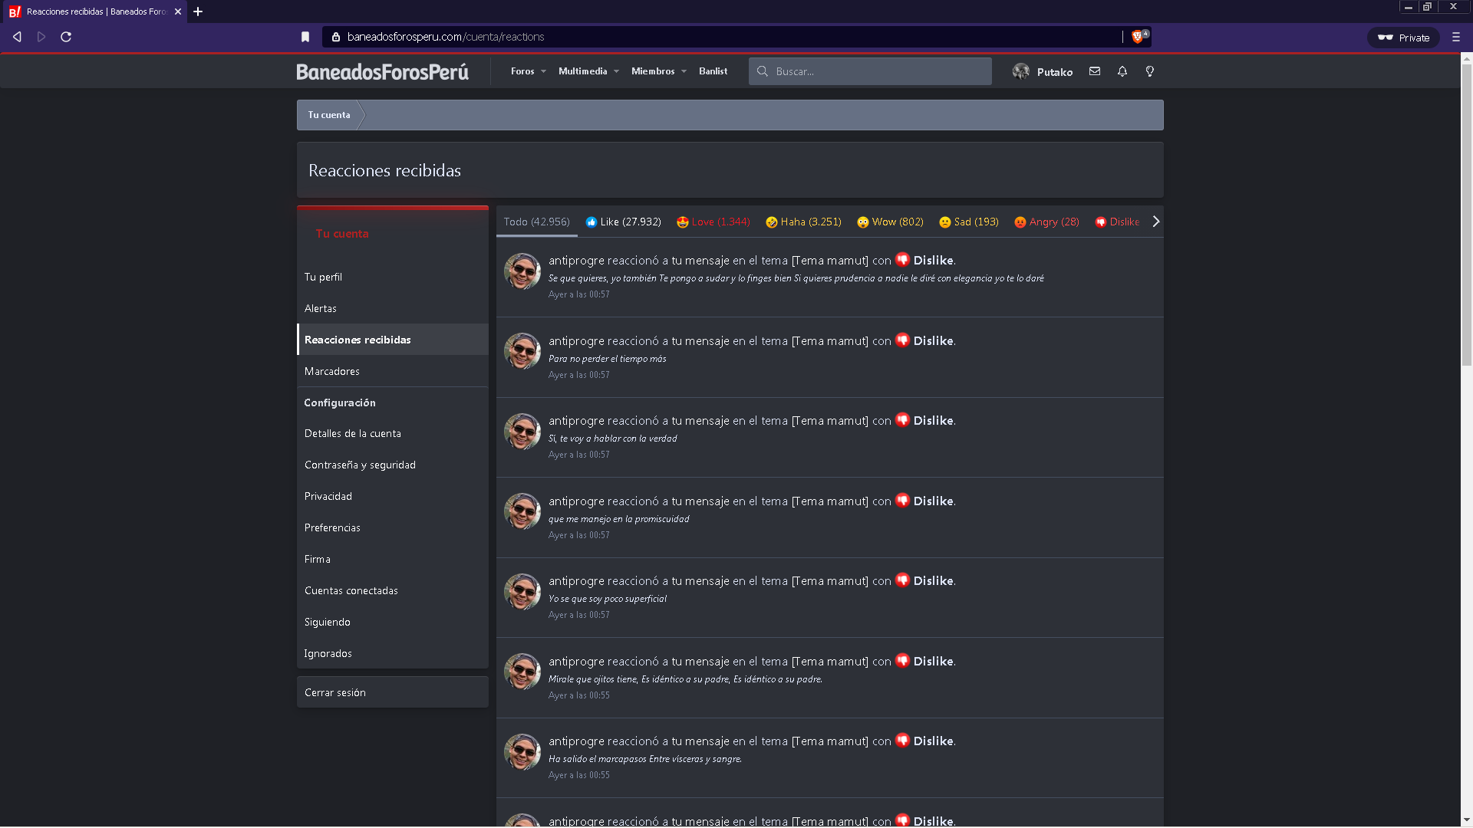This screenshot has height=828, width=1473.
Task: Open a new browser tab
Action: coord(198,11)
